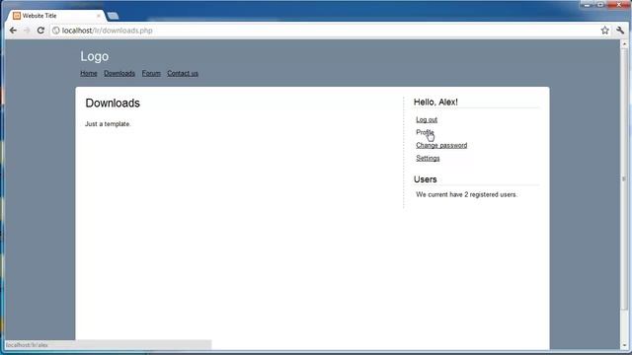
Task: Click the Users sidebar heading
Action: (426, 179)
